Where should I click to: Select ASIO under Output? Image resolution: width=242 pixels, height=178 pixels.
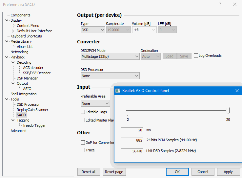click(x=27, y=89)
